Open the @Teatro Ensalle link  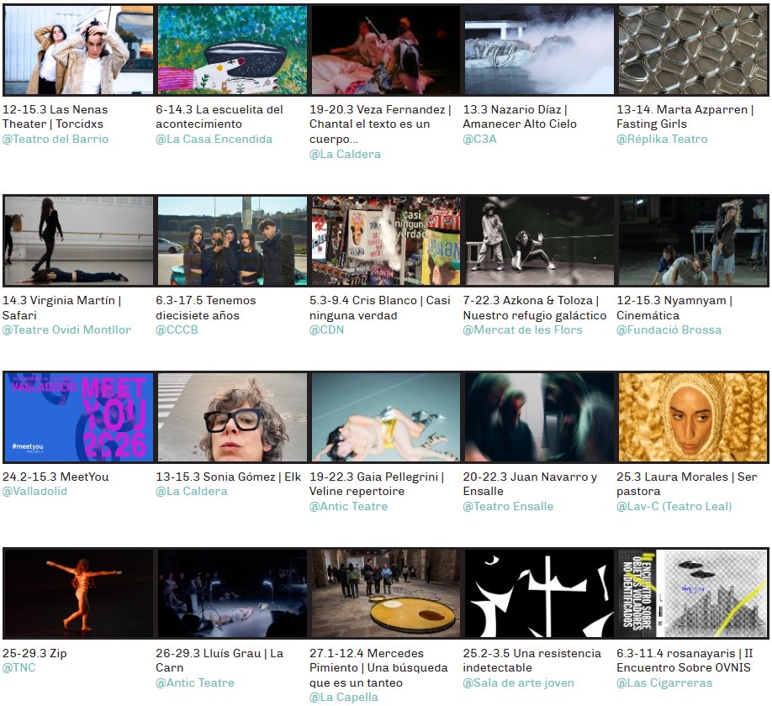coord(508,506)
